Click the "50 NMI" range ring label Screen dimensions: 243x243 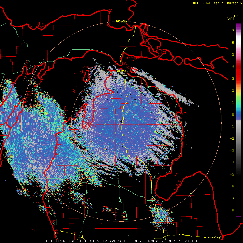pyautogui.click(x=121, y=71)
